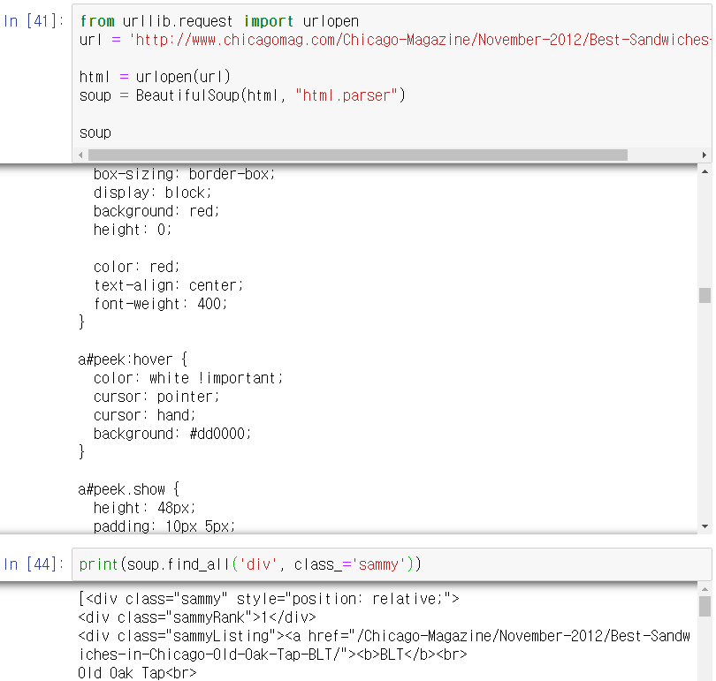Screen dimensions: 716x681
Task: Click 'cursor: hand;' output line
Action: point(145,415)
